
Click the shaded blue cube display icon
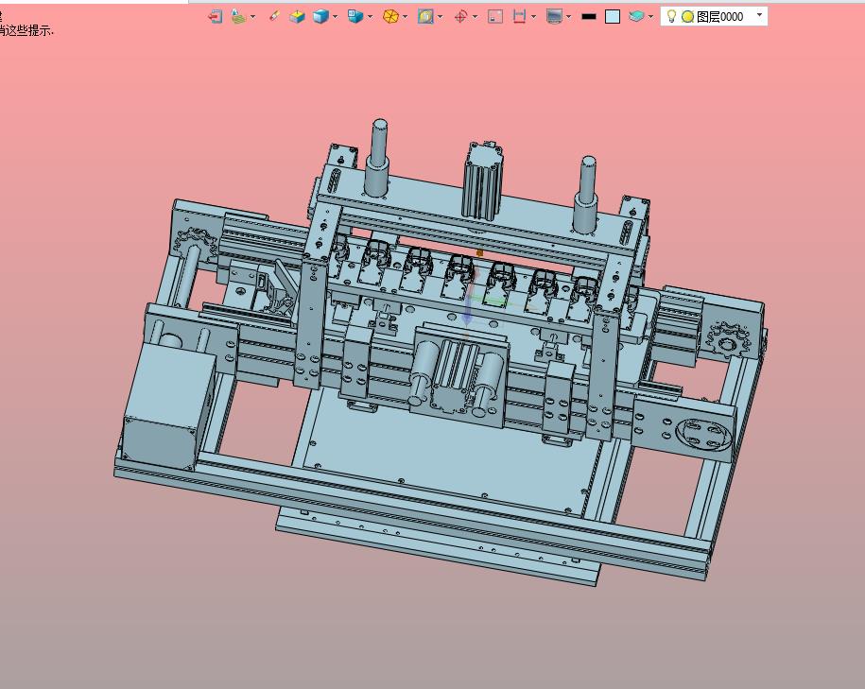pos(320,17)
